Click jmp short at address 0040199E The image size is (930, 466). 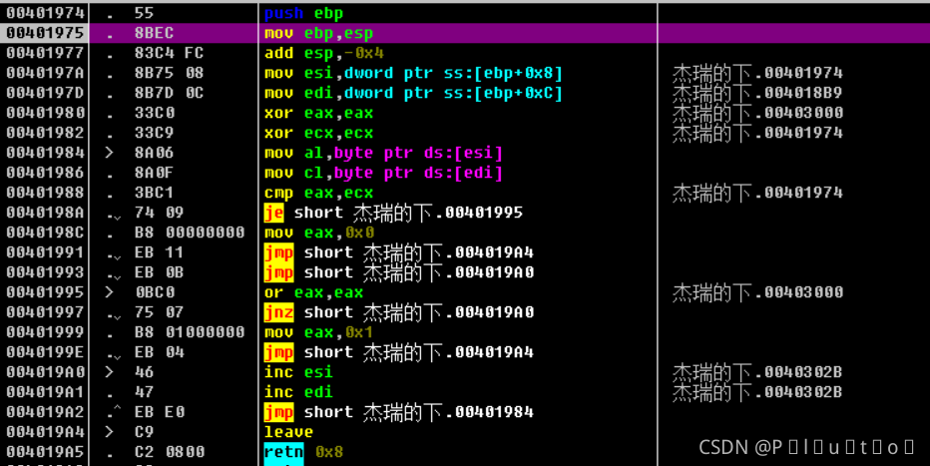[398, 352]
